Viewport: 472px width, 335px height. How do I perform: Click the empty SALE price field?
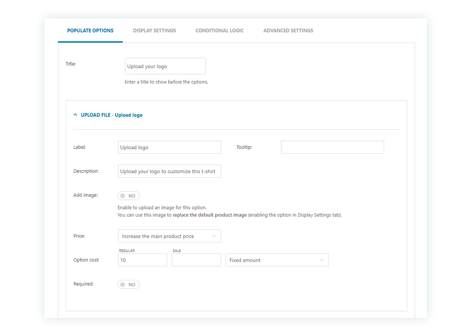(x=196, y=259)
